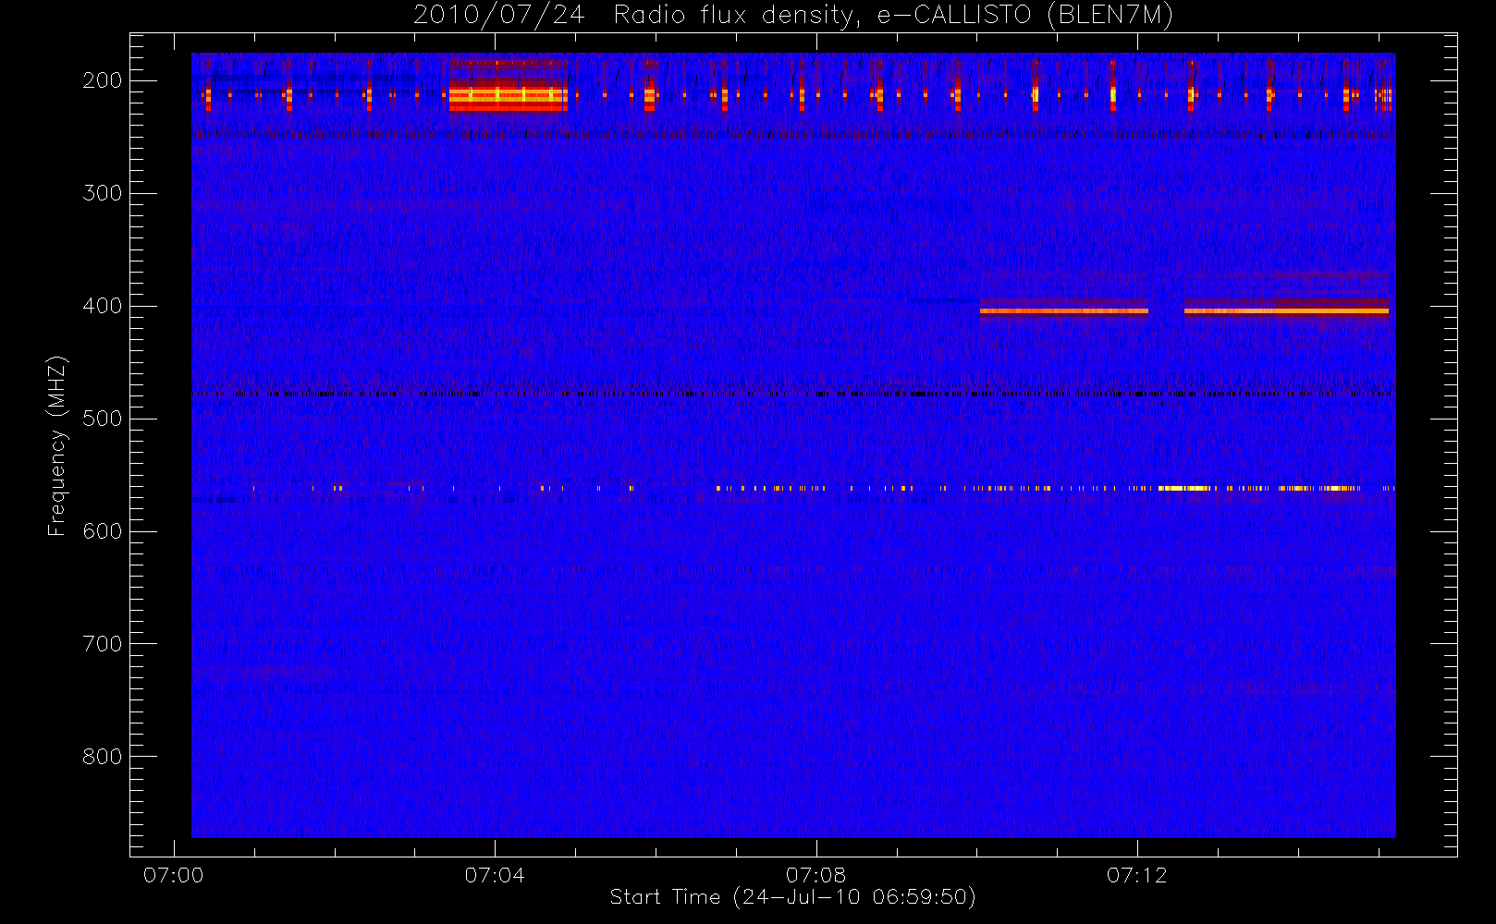Select the 400 frequency tick label

[103, 306]
